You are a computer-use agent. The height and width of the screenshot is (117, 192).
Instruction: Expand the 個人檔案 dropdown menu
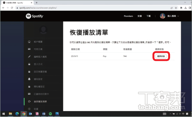click(173, 16)
